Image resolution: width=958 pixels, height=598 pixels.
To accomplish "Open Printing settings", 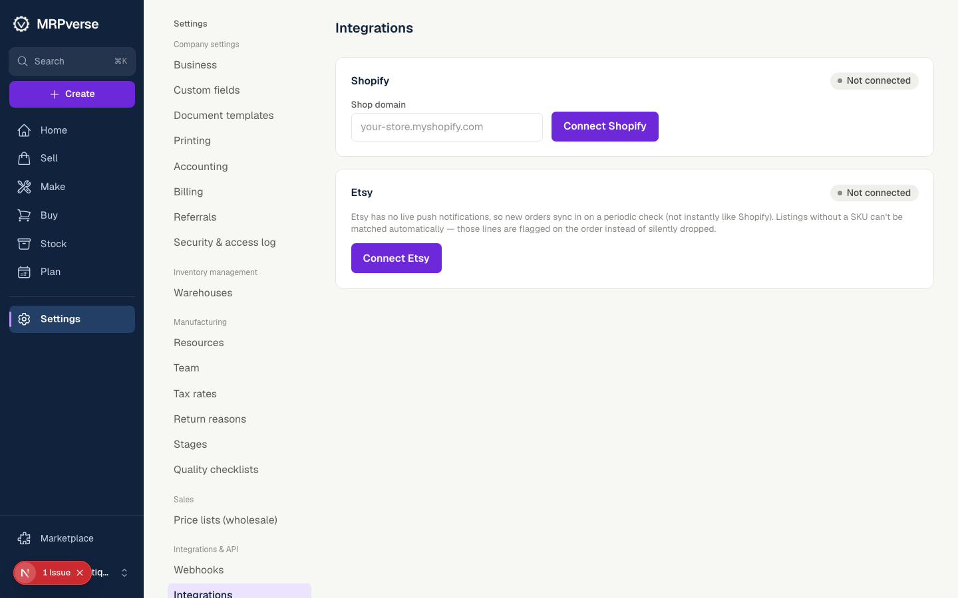I will pos(192,141).
